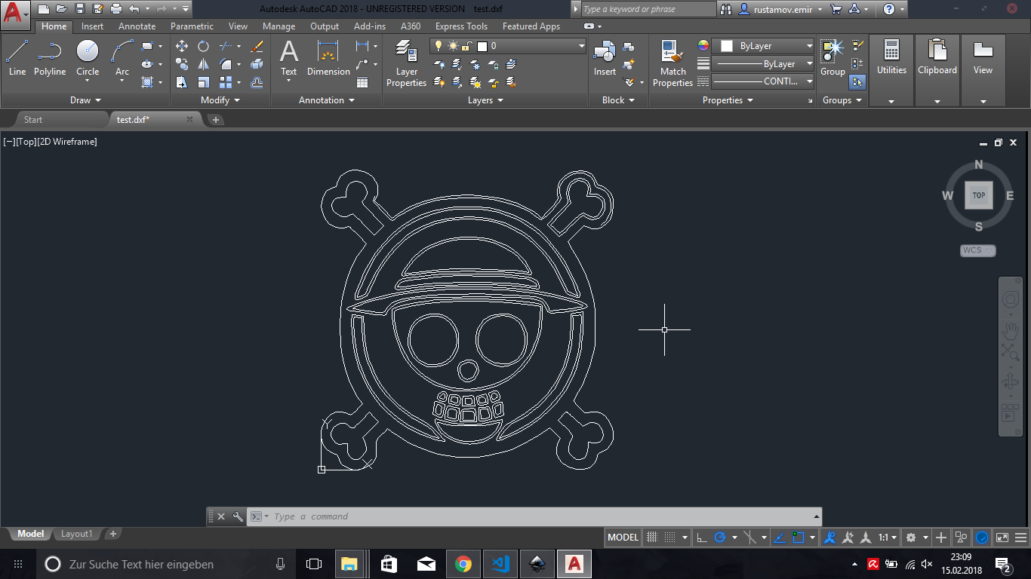
Task: Open the Manage ribbon tab
Action: coord(279,26)
